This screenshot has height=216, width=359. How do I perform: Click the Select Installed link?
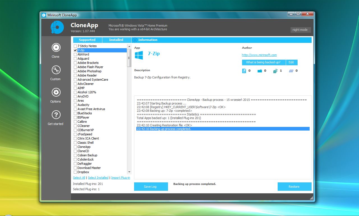[98, 178]
